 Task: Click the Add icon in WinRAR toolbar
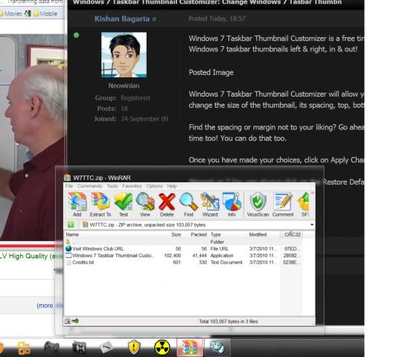click(77, 205)
